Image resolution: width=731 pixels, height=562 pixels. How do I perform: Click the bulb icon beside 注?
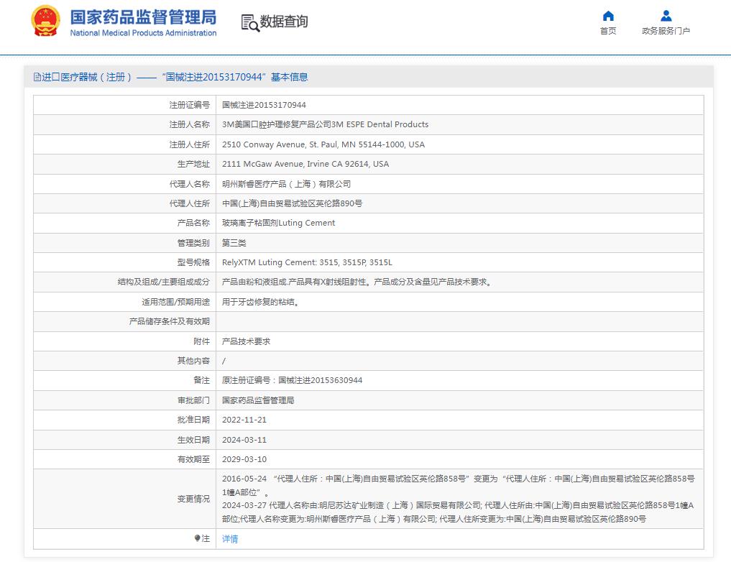197,538
